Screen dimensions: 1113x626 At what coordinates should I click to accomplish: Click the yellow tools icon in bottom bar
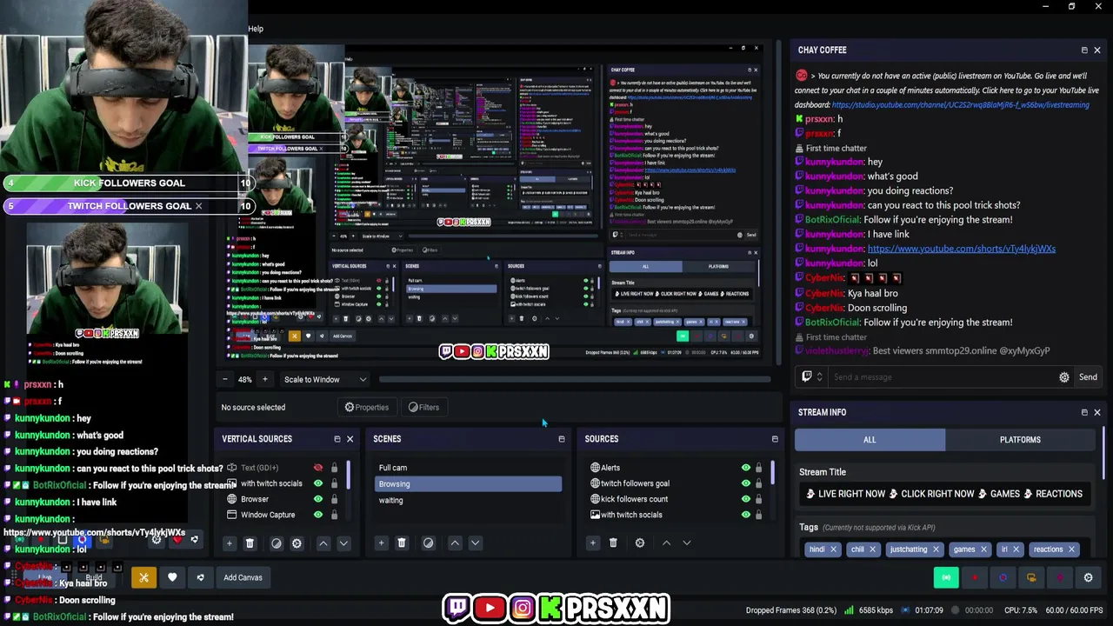[143, 577]
